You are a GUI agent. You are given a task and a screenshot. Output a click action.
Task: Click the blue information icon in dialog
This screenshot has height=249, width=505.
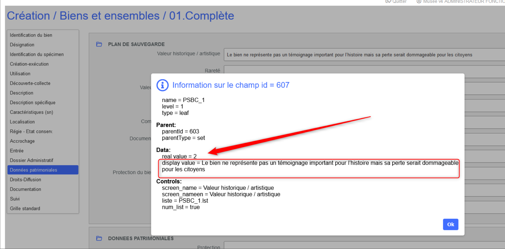(x=163, y=85)
